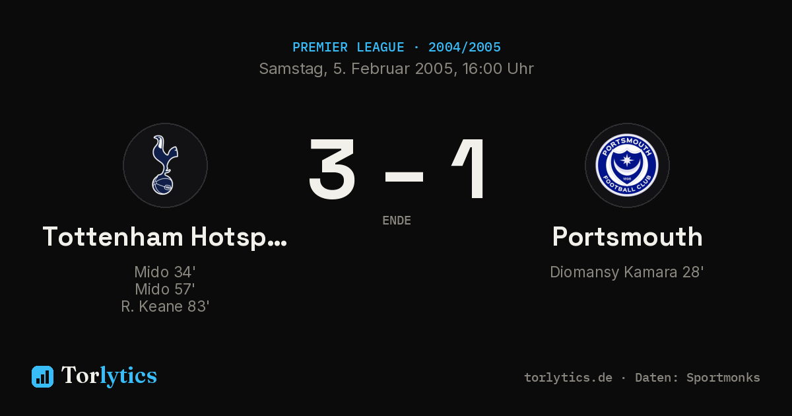The height and width of the screenshot is (416, 792).
Task: Click the Portsmouth Football Club crest
Action: click(x=627, y=166)
